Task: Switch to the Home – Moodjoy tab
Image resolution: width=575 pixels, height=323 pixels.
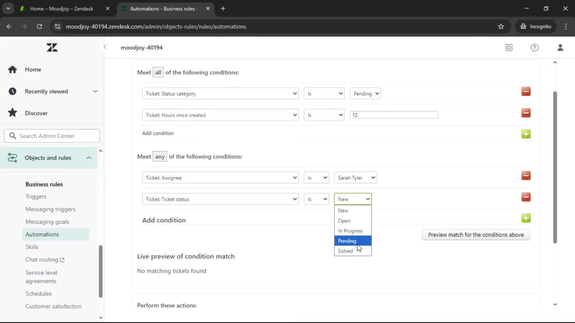Action: coord(61,8)
